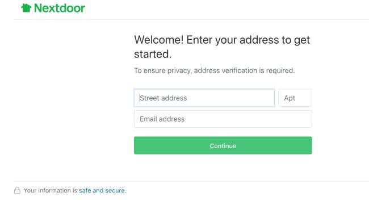Image resolution: width=369 pixels, height=209 pixels.
Task: Click the word 'started.' in the heading
Action: (153, 54)
